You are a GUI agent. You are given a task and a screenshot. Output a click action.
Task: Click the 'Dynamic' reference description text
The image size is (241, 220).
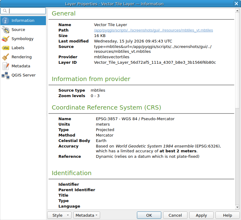[x=148, y=156]
